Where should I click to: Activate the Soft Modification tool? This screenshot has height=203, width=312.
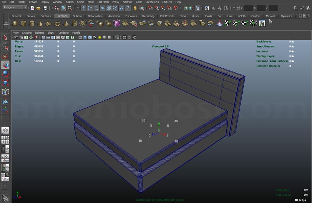[5, 101]
